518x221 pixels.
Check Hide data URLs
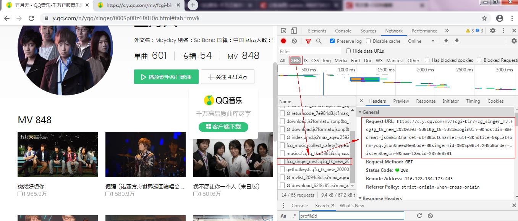[348, 51]
